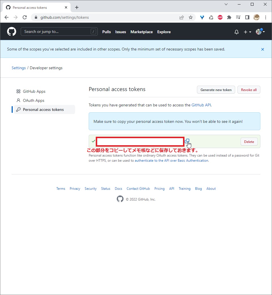The width and height of the screenshot is (272, 295).
Task: Open the plus create-new dropdown
Action: [247, 32]
